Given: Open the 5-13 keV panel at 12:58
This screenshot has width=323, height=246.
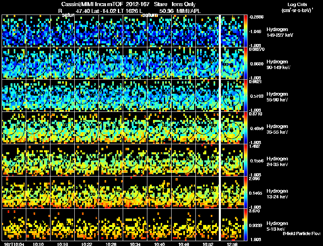Looking at the screenshot, I should pyautogui.click(x=232, y=225).
